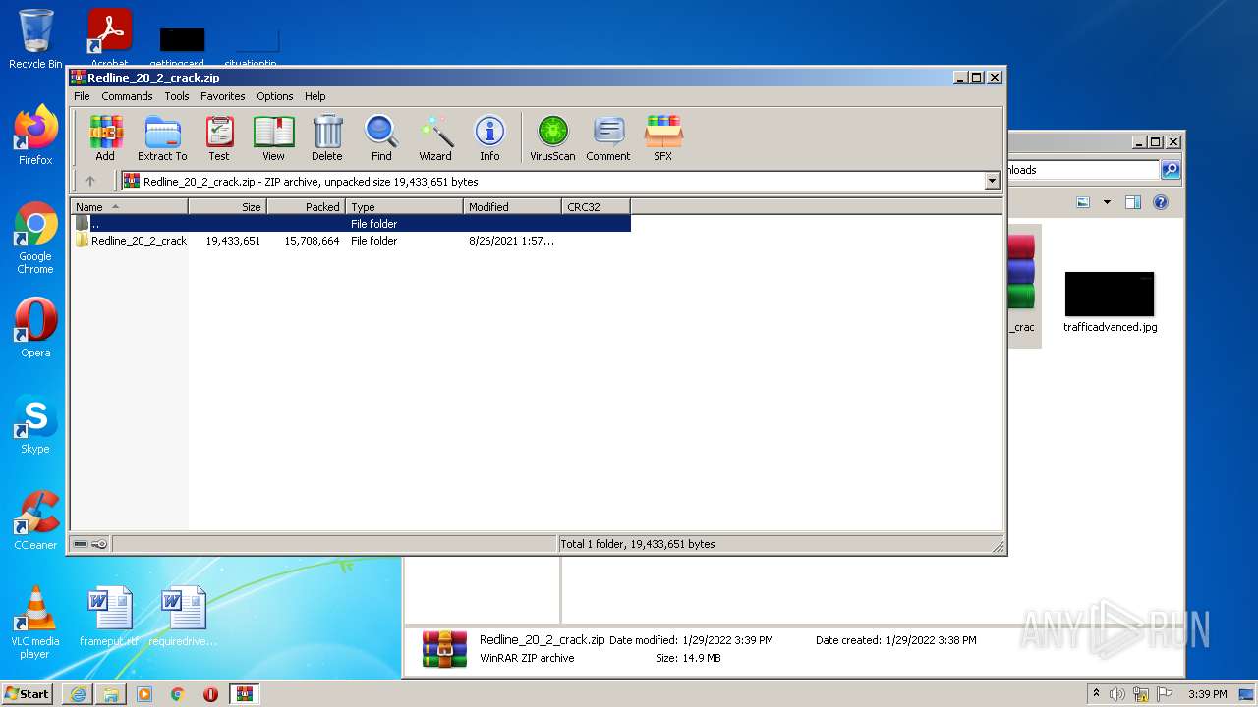Image resolution: width=1258 pixels, height=707 pixels.
Task: Click the network tray icon
Action: pyautogui.click(x=1141, y=694)
